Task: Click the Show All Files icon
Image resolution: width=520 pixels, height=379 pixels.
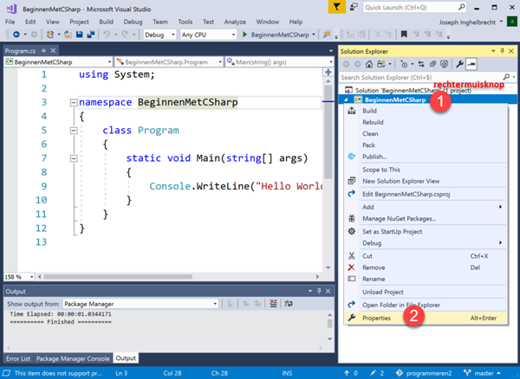Action: pos(444,64)
